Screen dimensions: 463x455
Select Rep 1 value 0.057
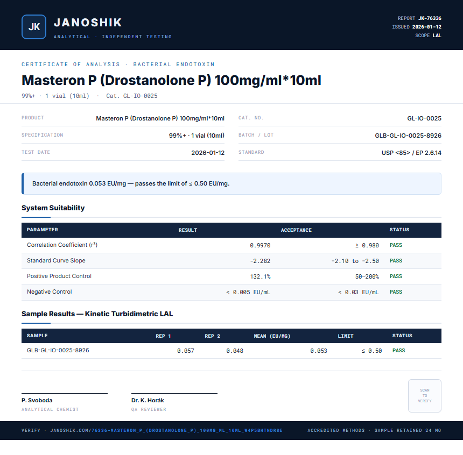pos(186,351)
